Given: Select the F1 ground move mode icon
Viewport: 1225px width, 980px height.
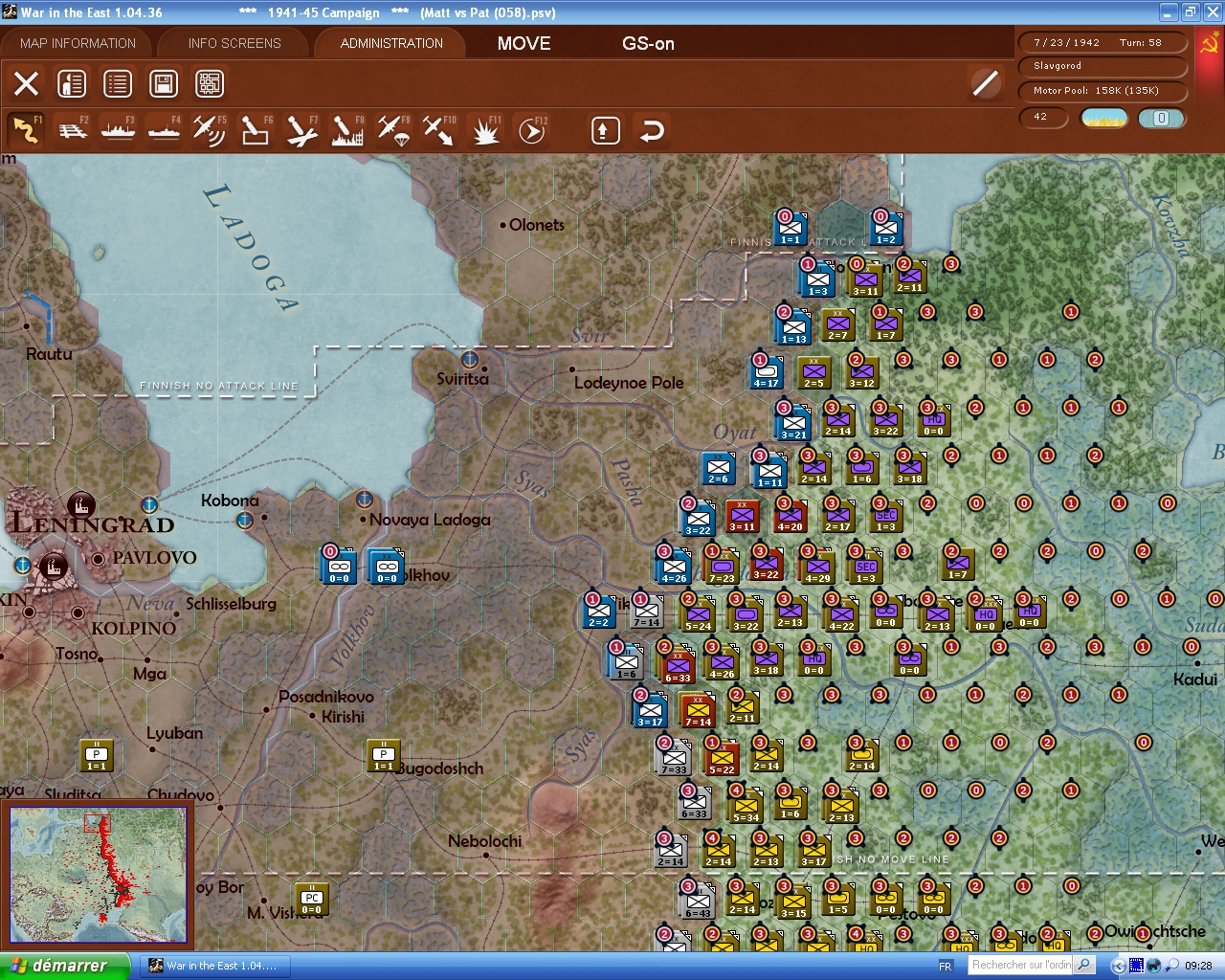Looking at the screenshot, I should (26, 130).
